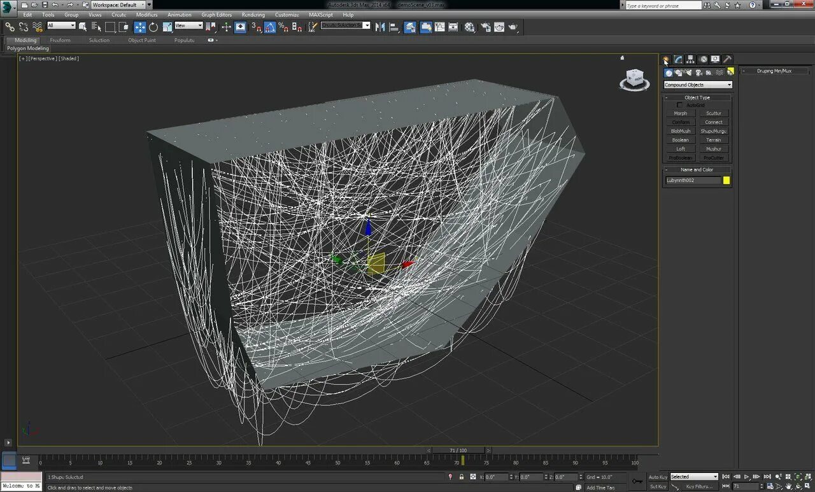Viewport: 815px width, 492px height.
Task: Click the Play Animation button
Action: [x=746, y=477]
